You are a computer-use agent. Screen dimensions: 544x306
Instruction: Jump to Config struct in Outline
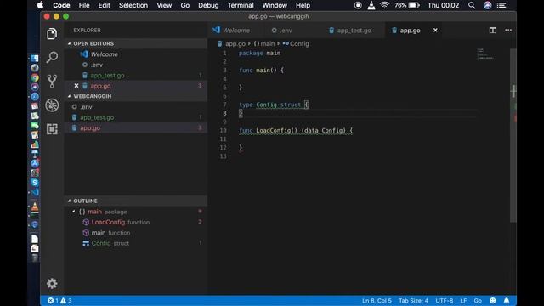(136, 243)
